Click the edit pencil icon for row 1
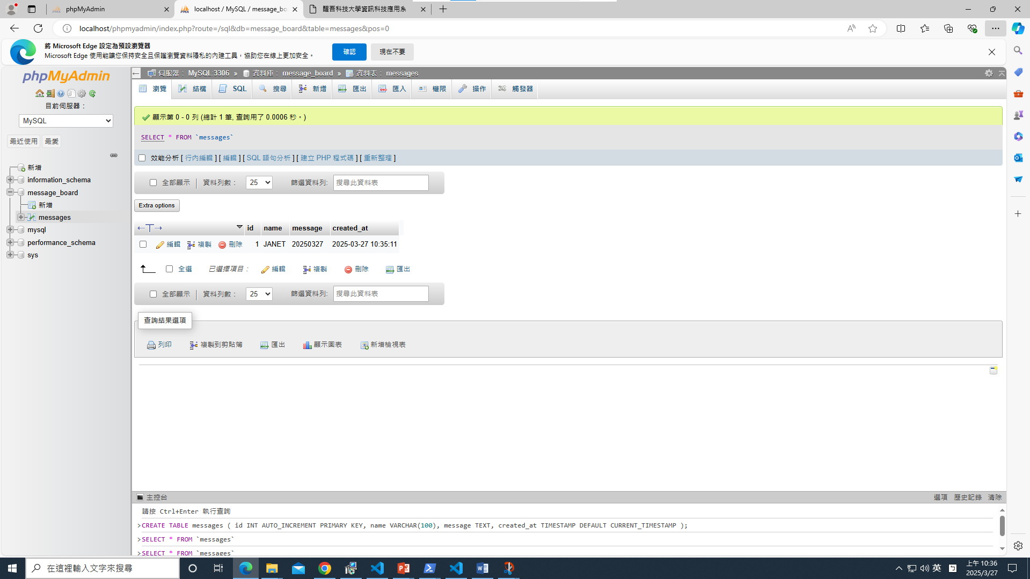This screenshot has height=579, width=1030. coord(160,244)
